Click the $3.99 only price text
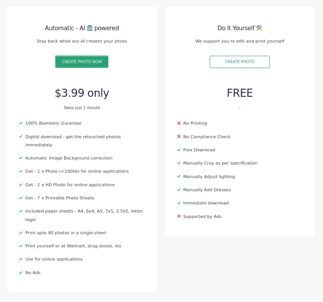323x302 pixels. click(82, 93)
